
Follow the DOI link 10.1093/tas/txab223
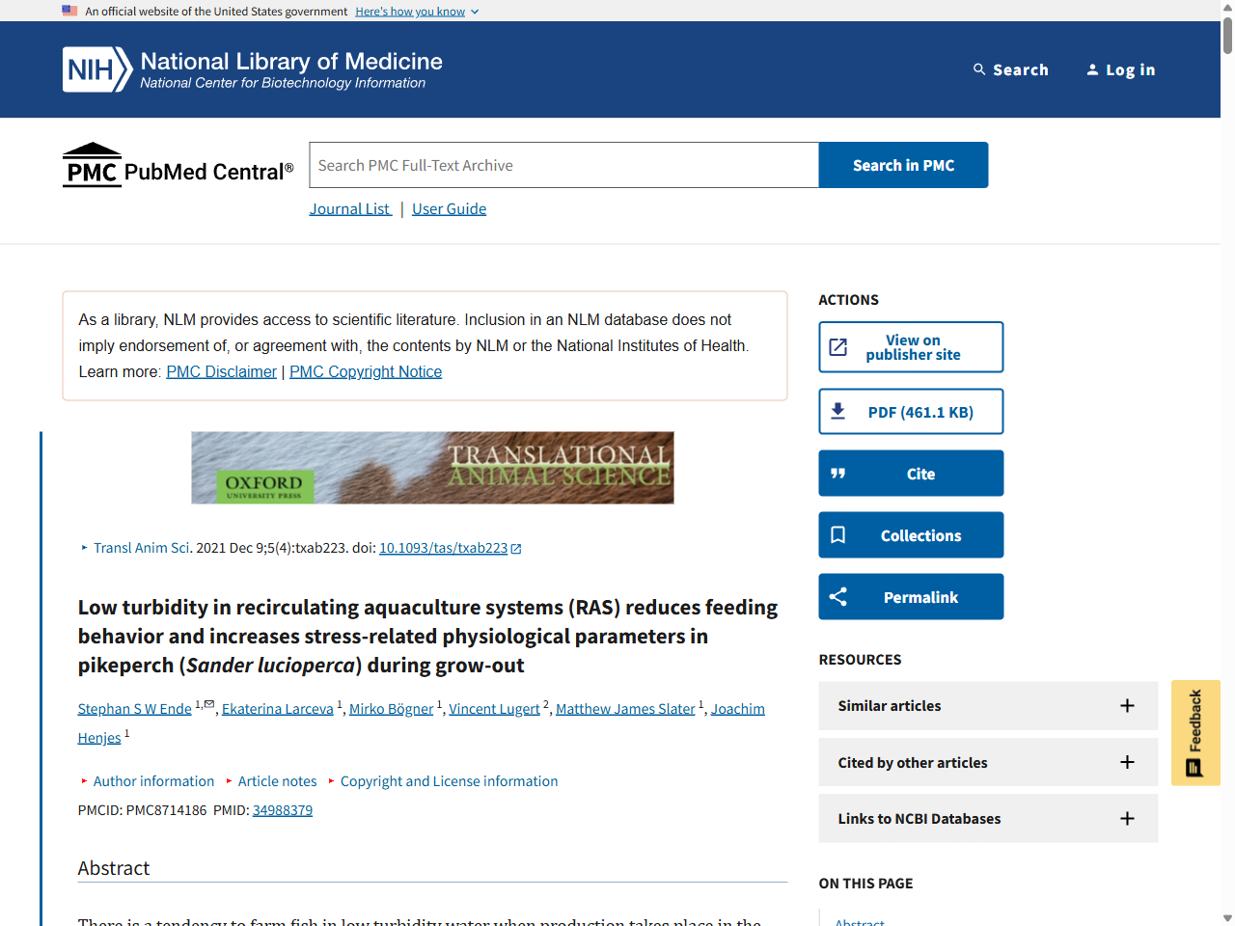pyautogui.click(x=443, y=547)
